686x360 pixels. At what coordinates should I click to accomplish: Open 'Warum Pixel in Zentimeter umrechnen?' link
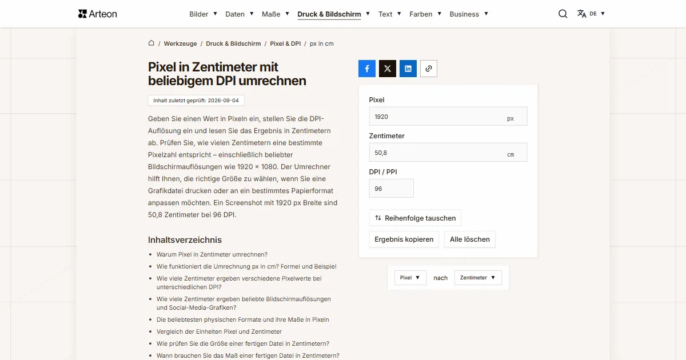tap(212, 255)
